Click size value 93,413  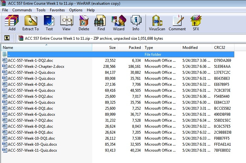(x=110, y=150)
